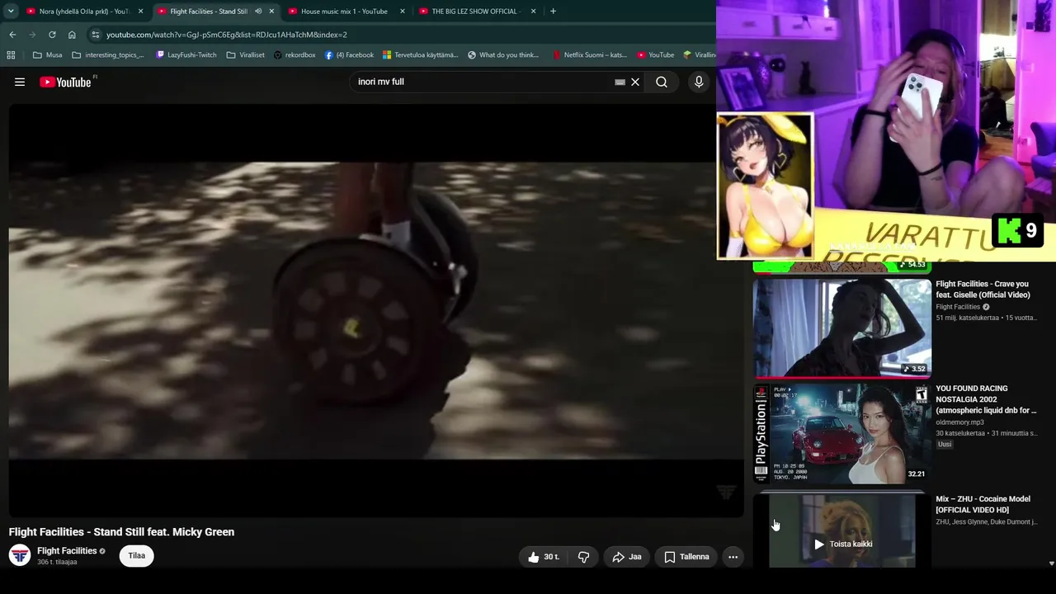
Task: Click the search field containing inori mv full
Action: (483, 82)
